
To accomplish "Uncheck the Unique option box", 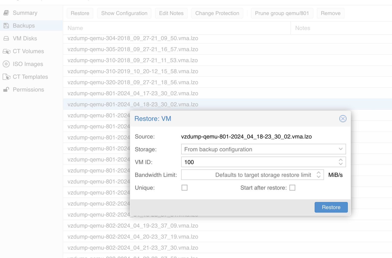I will 185,188.
